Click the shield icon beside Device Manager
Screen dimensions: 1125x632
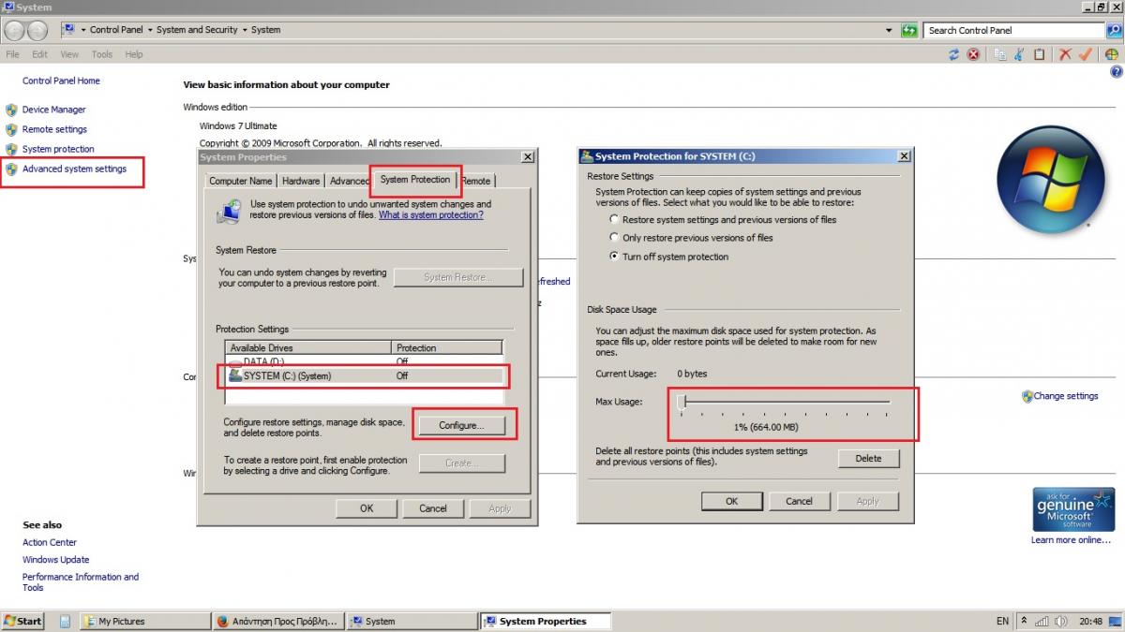coord(11,110)
